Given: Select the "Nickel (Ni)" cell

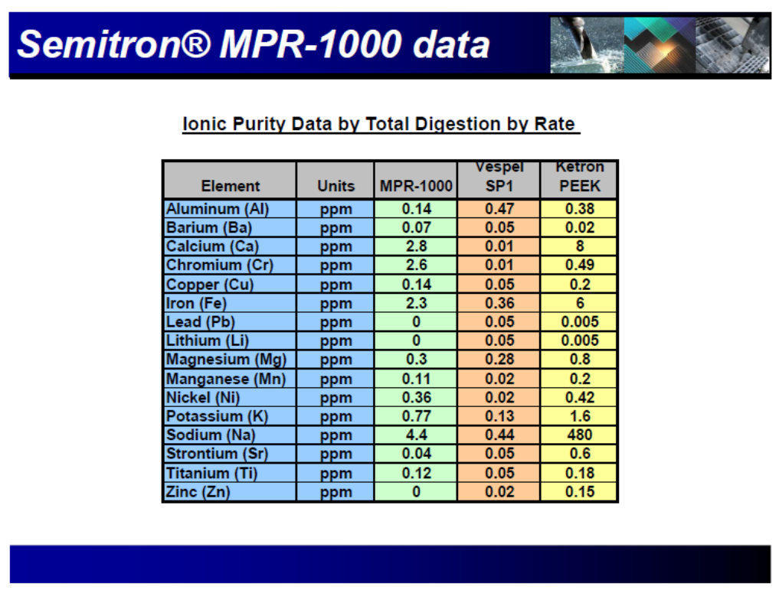Looking at the screenshot, I should coord(230,397).
